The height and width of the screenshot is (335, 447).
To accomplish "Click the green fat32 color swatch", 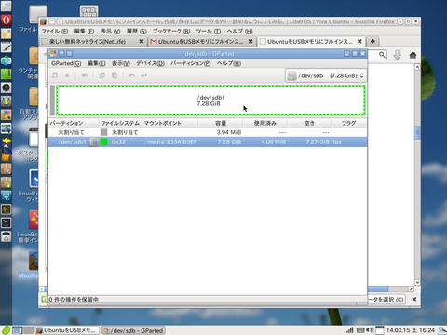I will pos(104,142).
